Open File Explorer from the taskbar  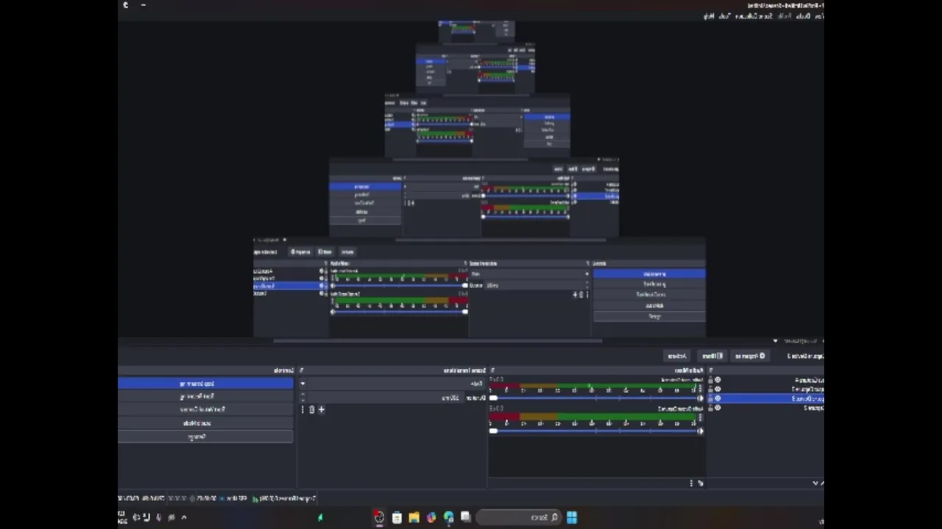pyautogui.click(x=414, y=517)
